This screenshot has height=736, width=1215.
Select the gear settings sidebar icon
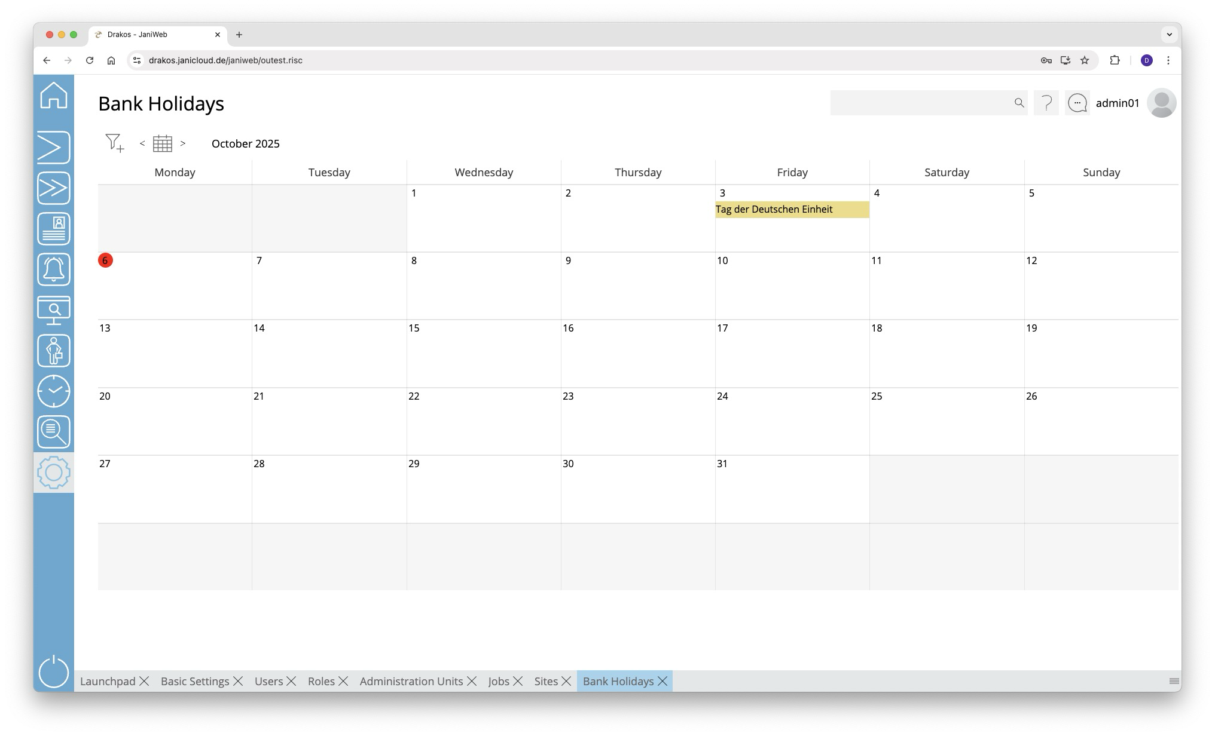click(x=54, y=473)
